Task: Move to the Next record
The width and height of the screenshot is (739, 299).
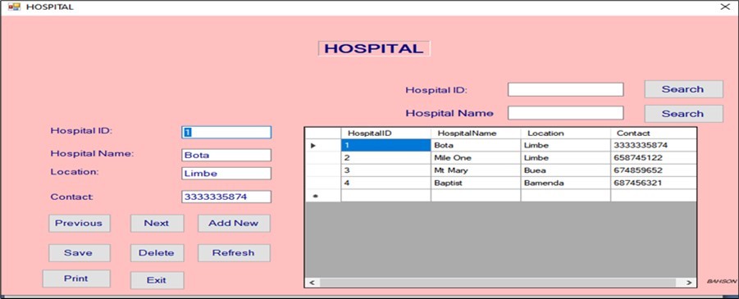Action: 157,223
